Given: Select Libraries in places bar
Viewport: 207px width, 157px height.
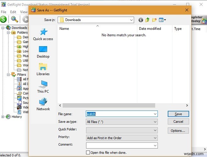Looking at the screenshot, I should (43, 69).
